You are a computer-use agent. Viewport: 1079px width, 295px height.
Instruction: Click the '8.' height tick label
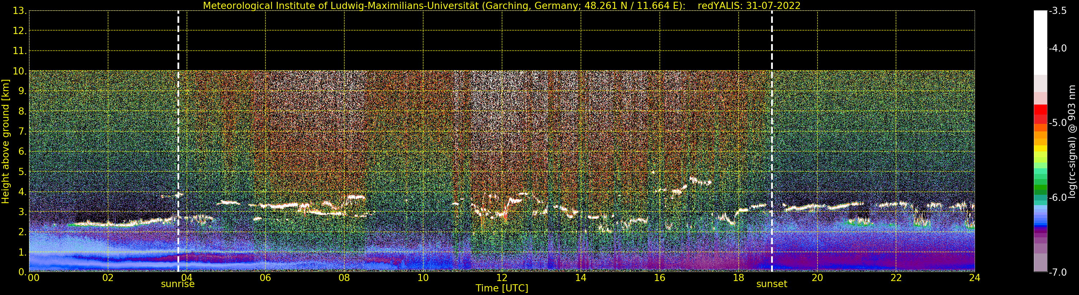point(23,111)
